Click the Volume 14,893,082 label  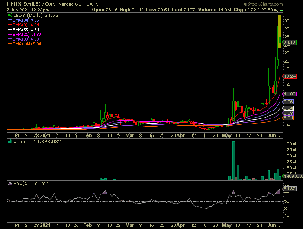tap(37, 141)
